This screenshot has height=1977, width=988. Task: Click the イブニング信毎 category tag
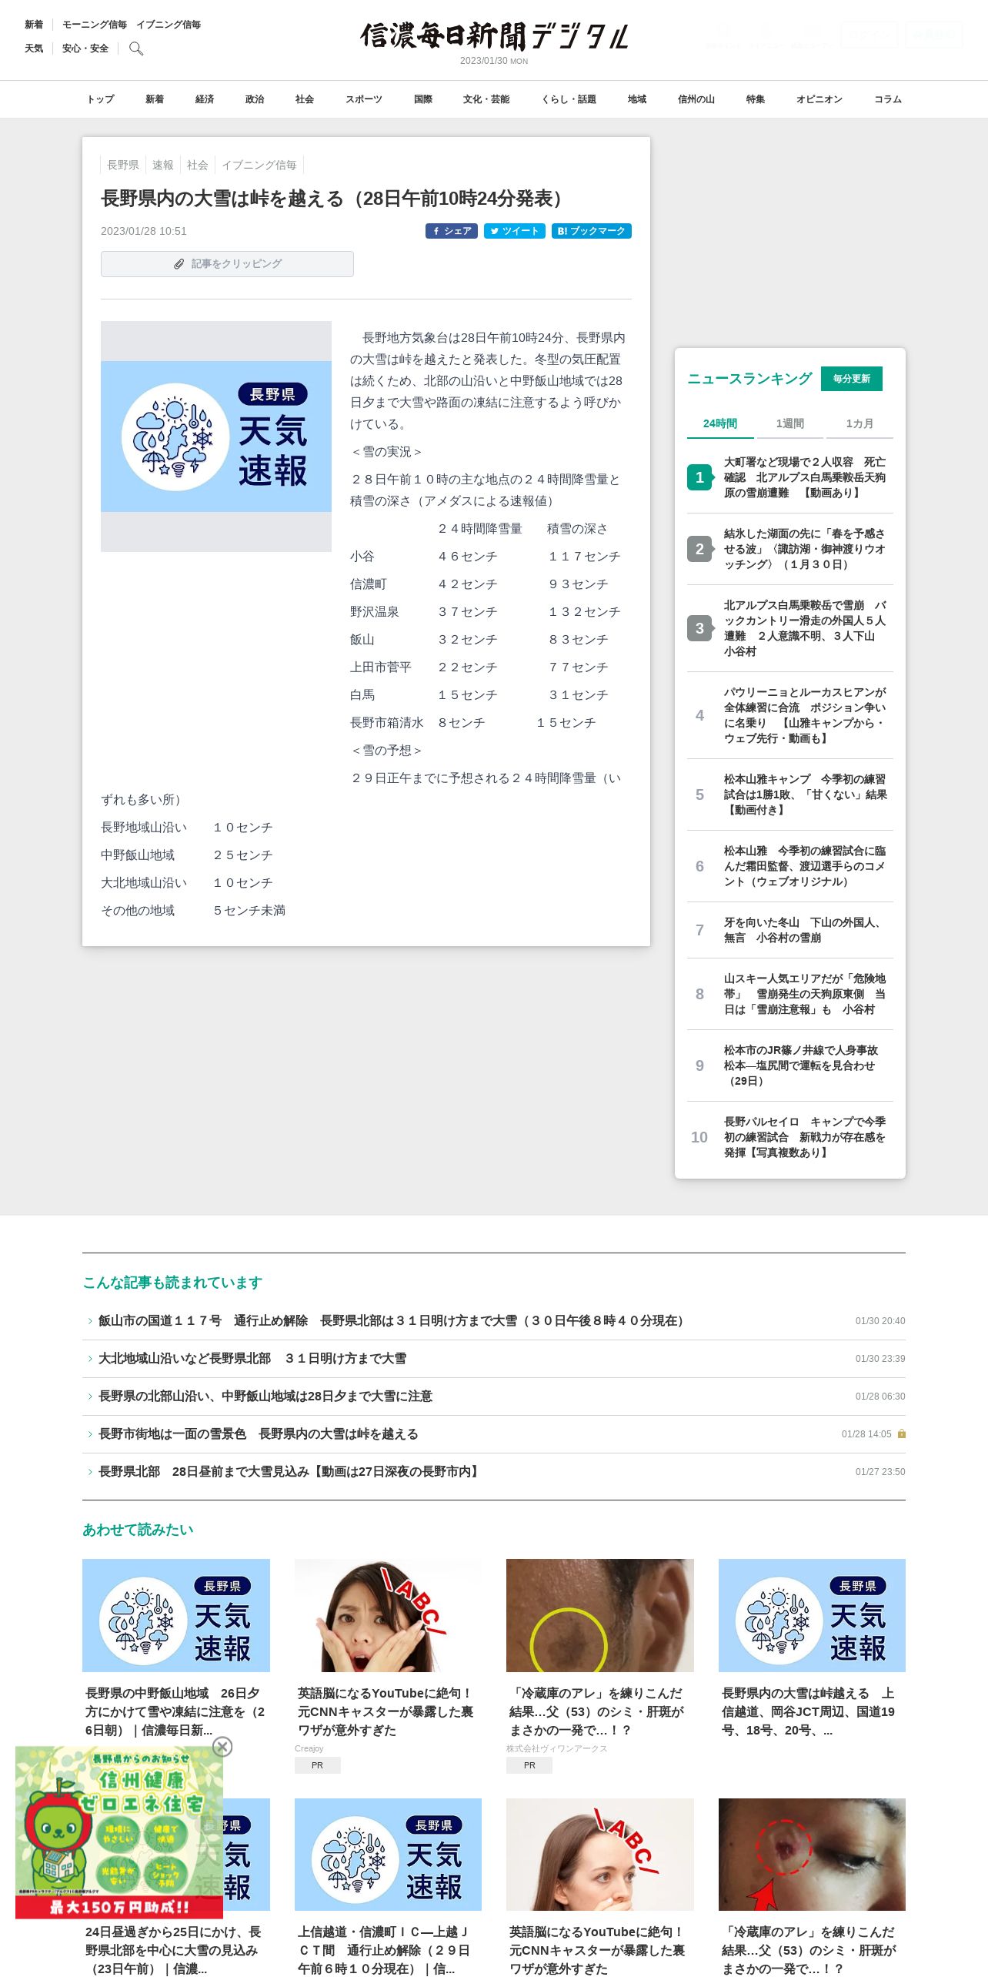click(259, 165)
